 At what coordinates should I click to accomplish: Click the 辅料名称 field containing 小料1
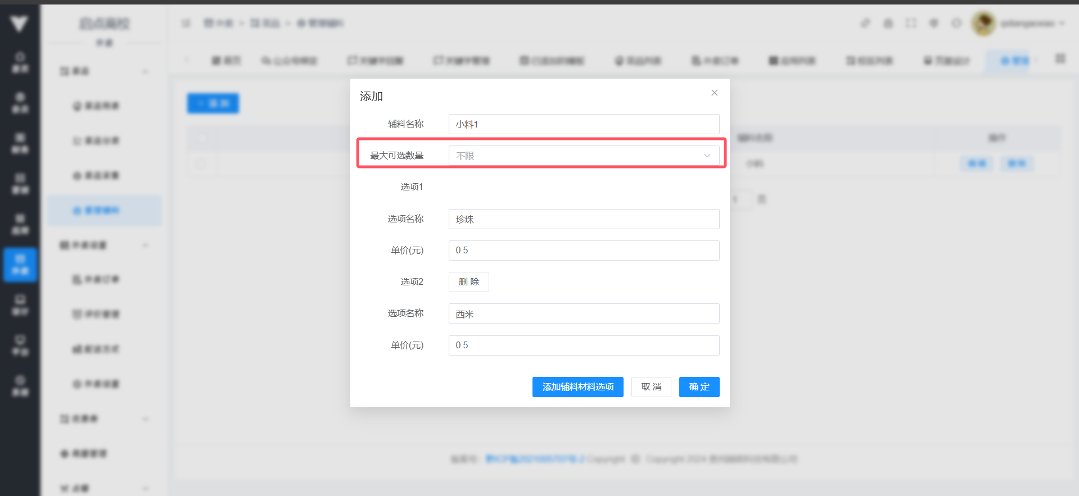point(583,124)
